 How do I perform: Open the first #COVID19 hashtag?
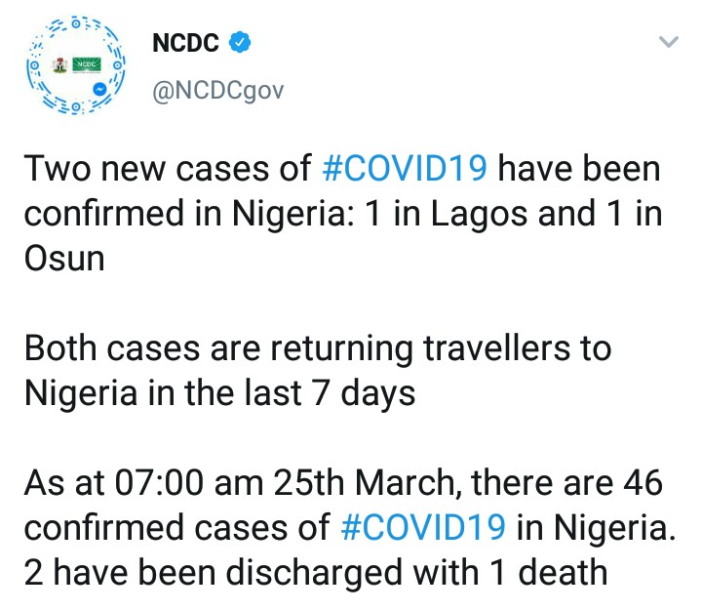[x=405, y=169]
